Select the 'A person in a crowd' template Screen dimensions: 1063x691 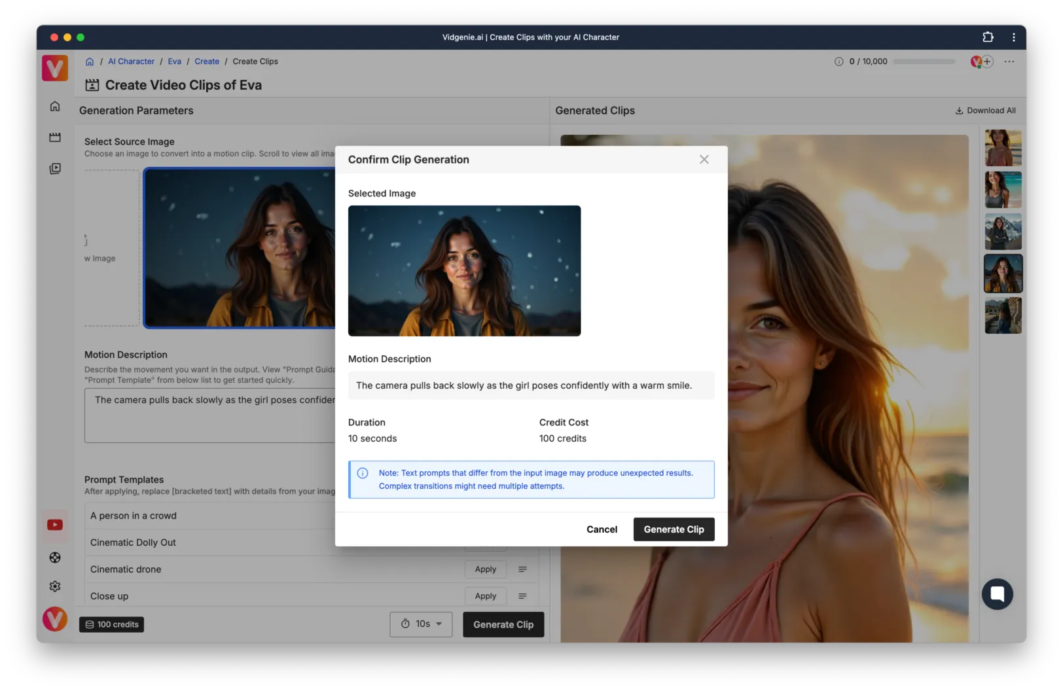click(134, 516)
